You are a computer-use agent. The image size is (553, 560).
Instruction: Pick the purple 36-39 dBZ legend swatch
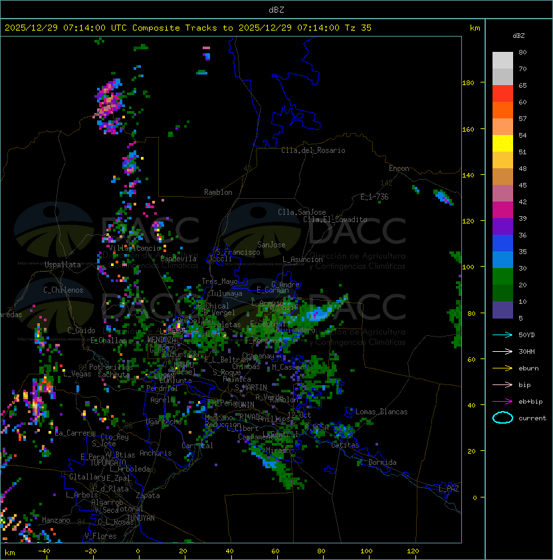(x=502, y=226)
